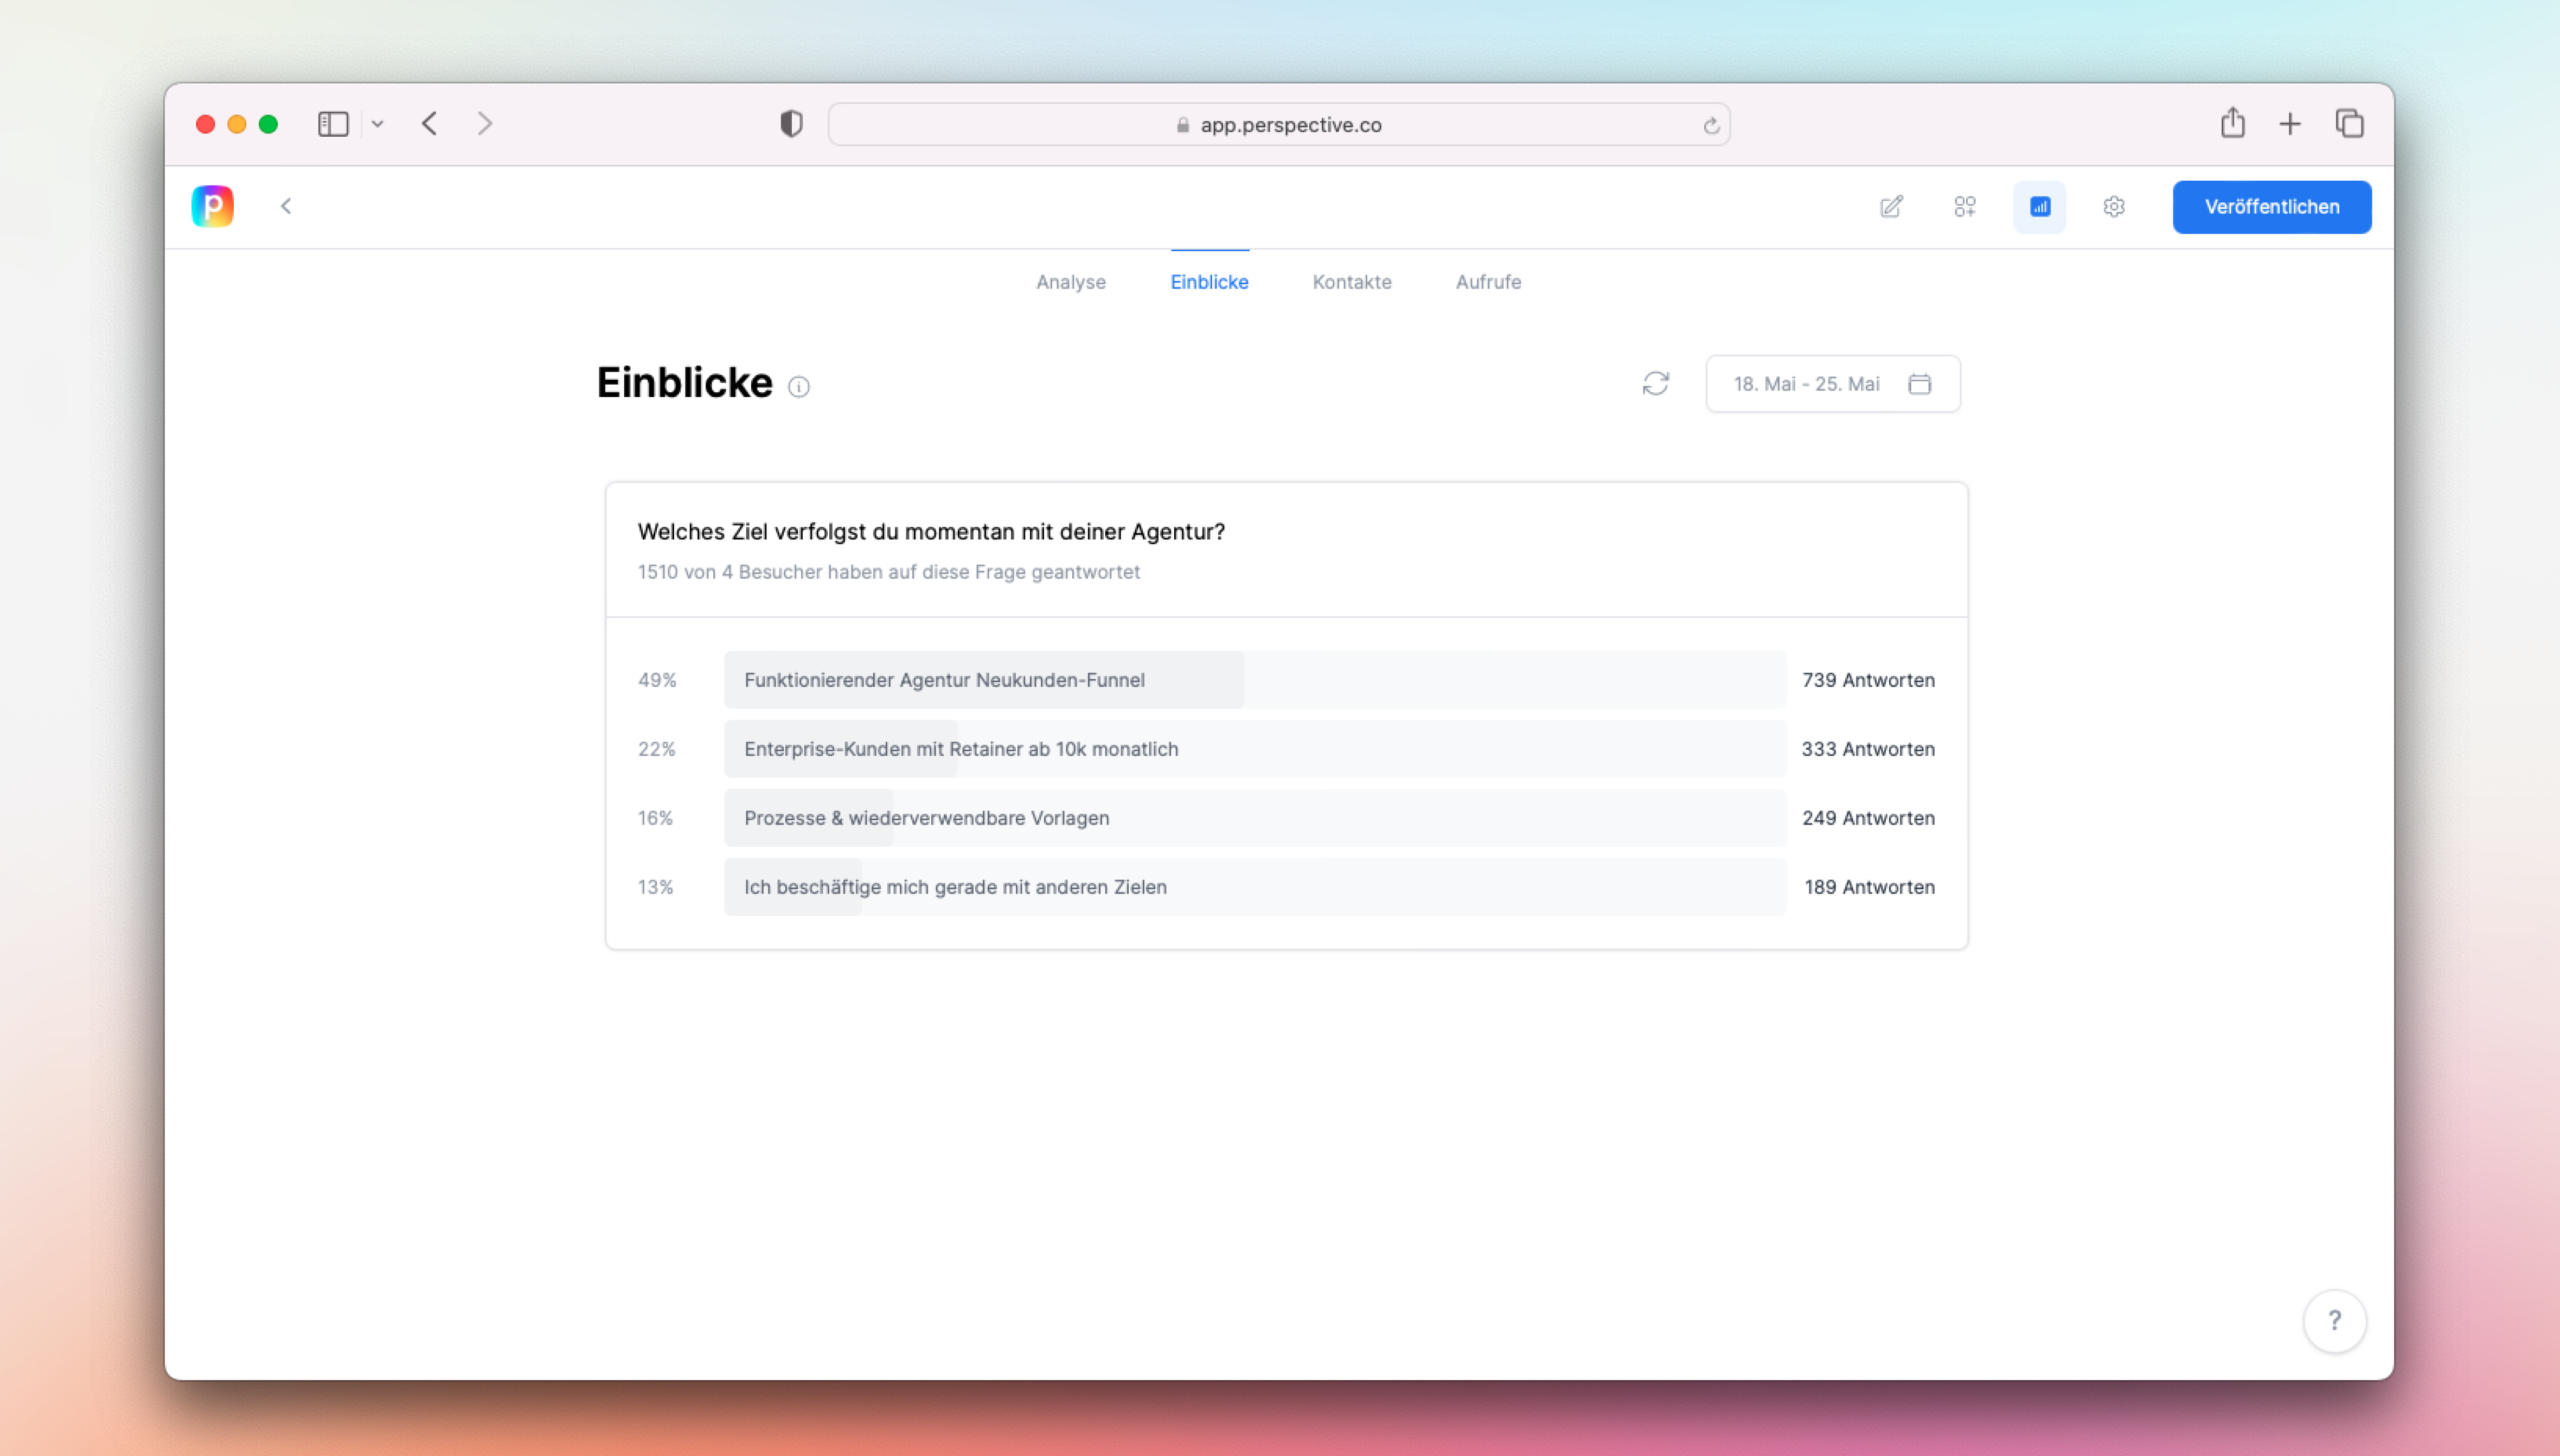
Task: Go back with app header chevron
Action: pyautogui.click(x=286, y=206)
